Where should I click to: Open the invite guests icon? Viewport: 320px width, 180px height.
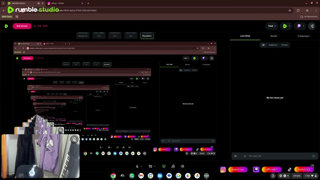point(173,166)
